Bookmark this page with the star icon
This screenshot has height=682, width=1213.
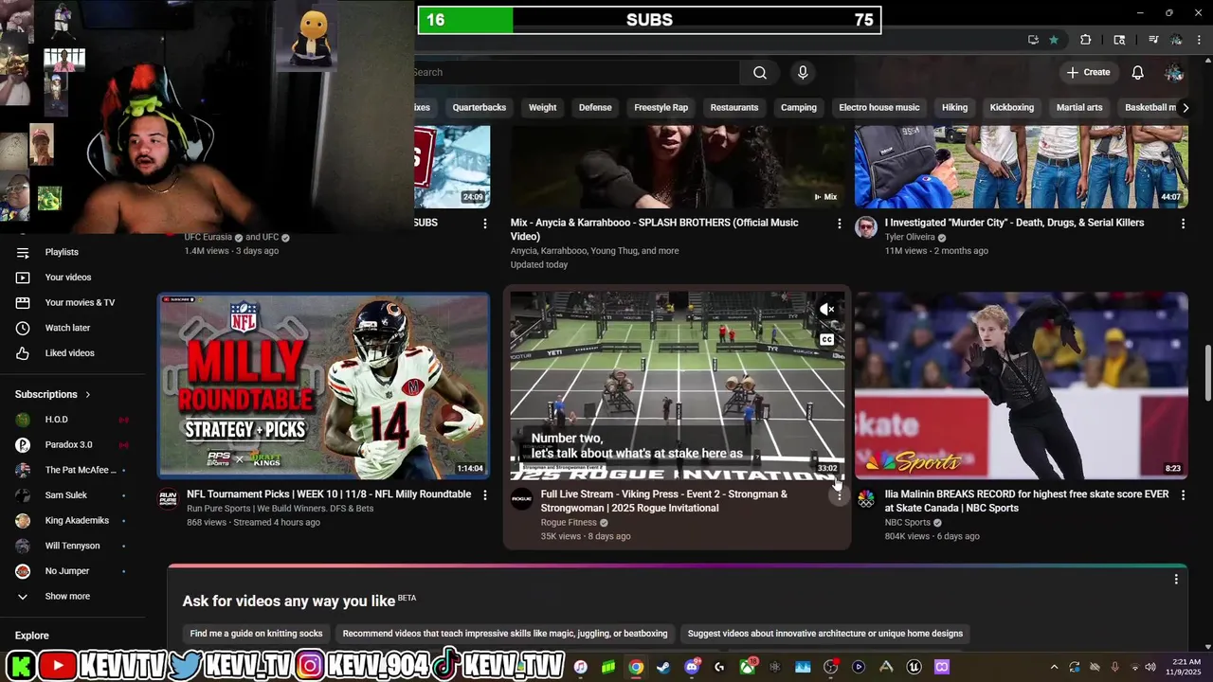(x=1054, y=40)
